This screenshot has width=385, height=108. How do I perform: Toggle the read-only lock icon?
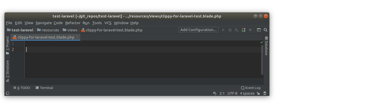pos(258,93)
